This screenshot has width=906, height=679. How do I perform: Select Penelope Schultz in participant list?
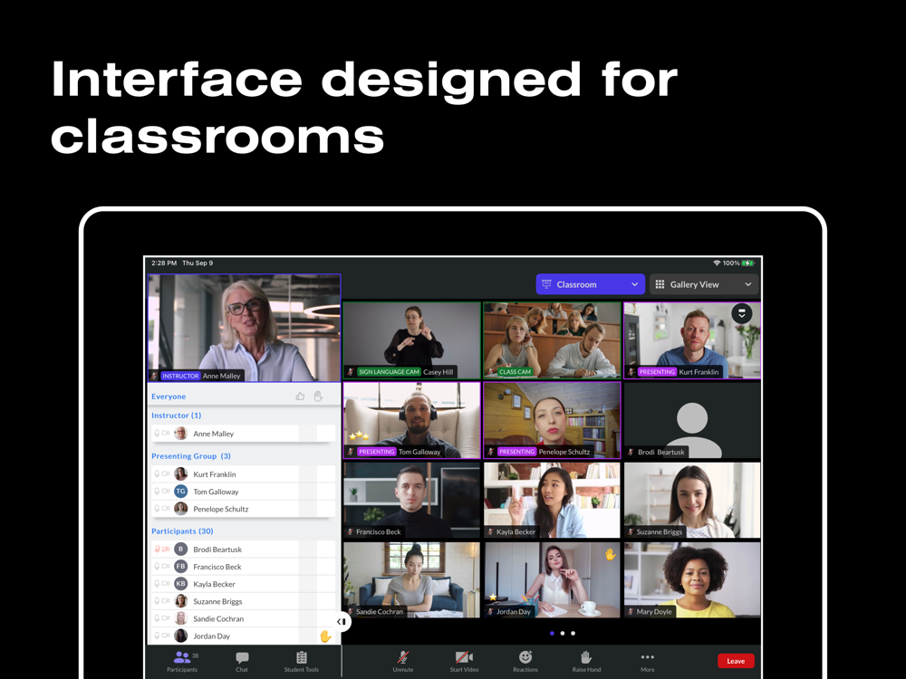(243, 509)
